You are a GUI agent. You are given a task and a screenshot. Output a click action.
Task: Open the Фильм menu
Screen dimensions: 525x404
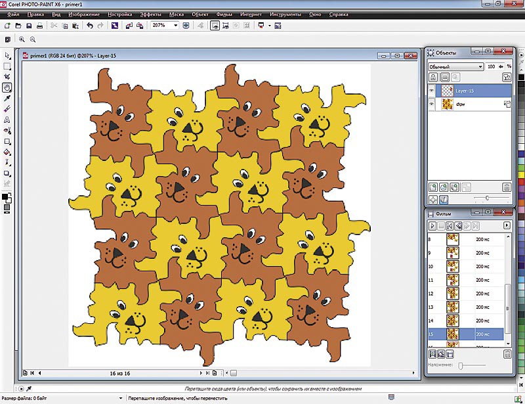[224, 14]
